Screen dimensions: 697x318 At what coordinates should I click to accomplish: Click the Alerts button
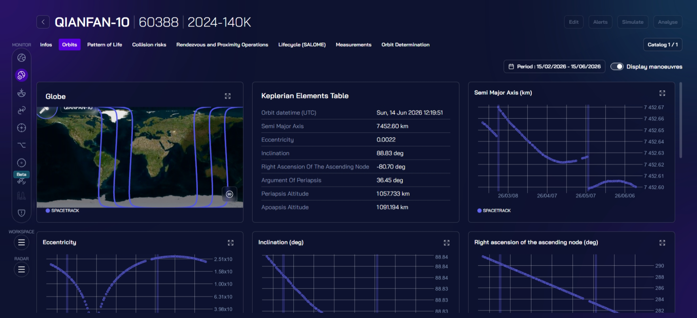tap(600, 22)
